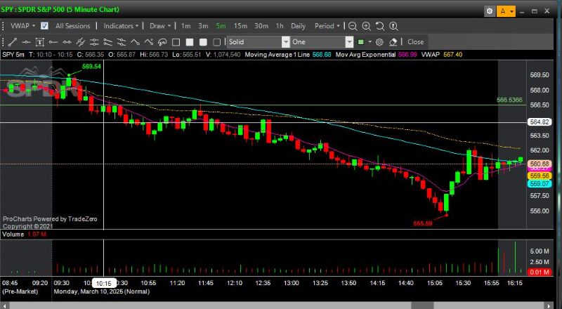Select the trend line drawing tool
This screenshot has width=562, height=309.
[x=12, y=42]
